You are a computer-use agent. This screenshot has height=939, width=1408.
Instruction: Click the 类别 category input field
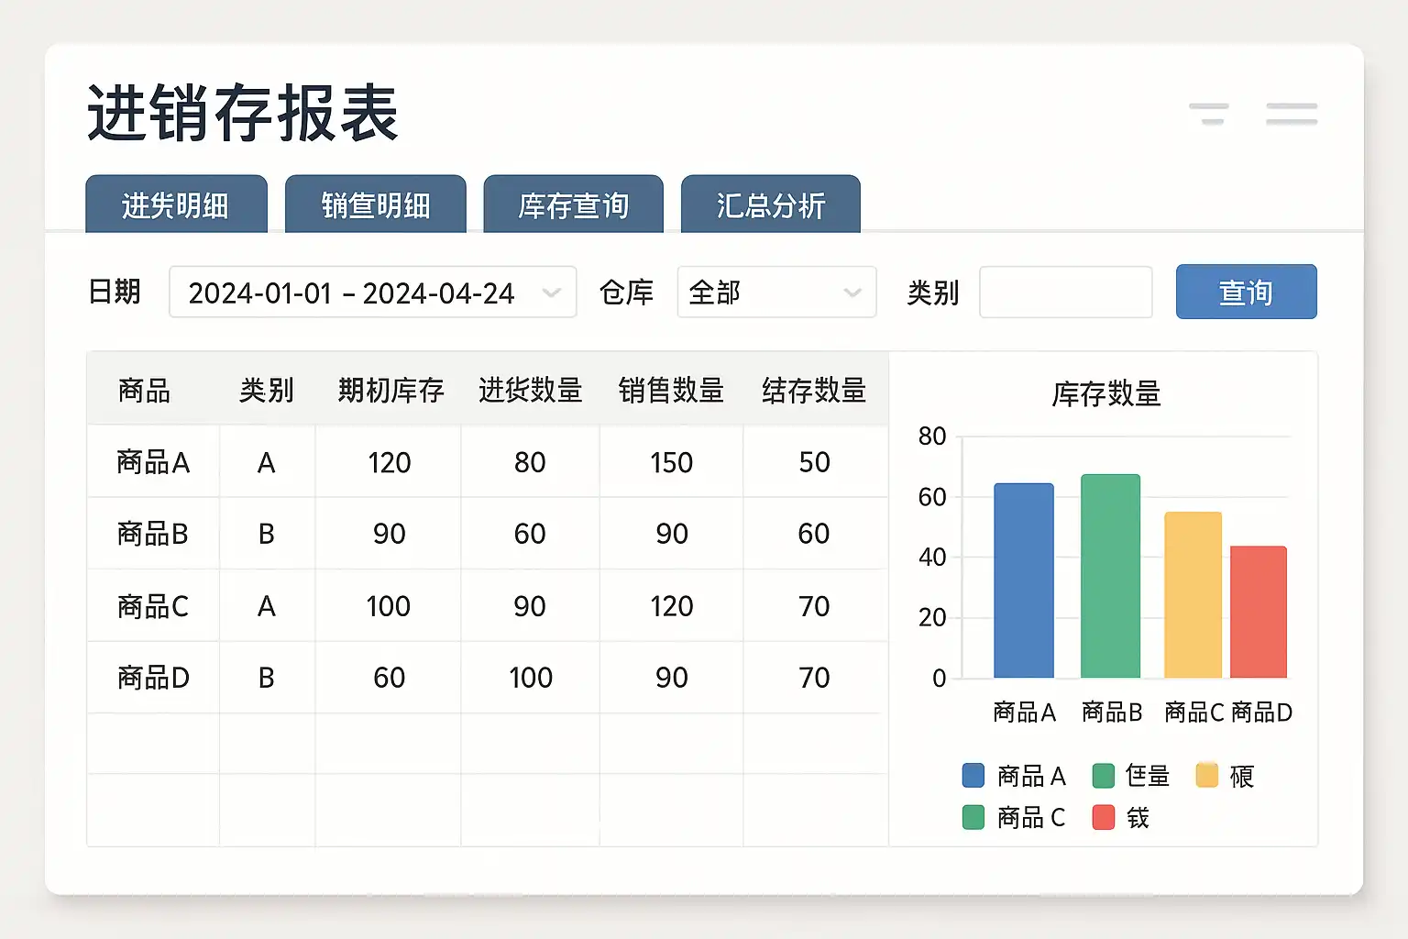1065,293
